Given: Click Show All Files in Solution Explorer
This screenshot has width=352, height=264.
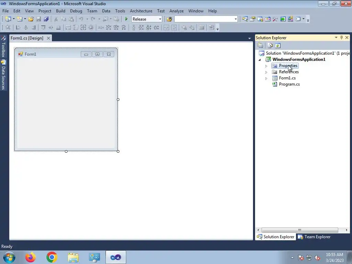Looking at the screenshot, I should [270, 46].
